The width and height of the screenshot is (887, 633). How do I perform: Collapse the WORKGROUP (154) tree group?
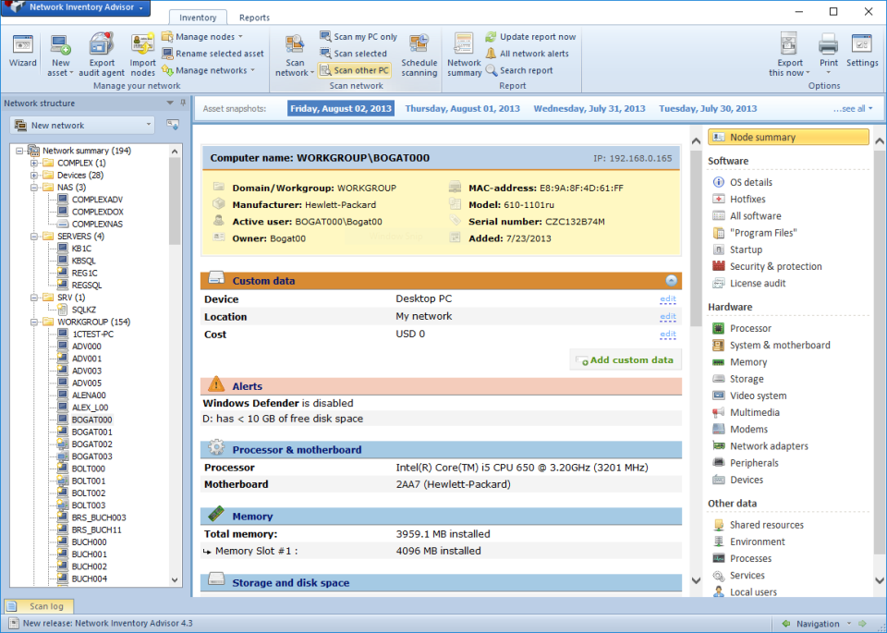(31, 322)
